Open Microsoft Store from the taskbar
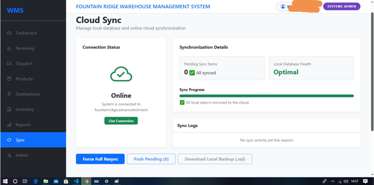Image resolution: width=374 pixels, height=185 pixels. tap(66, 181)
